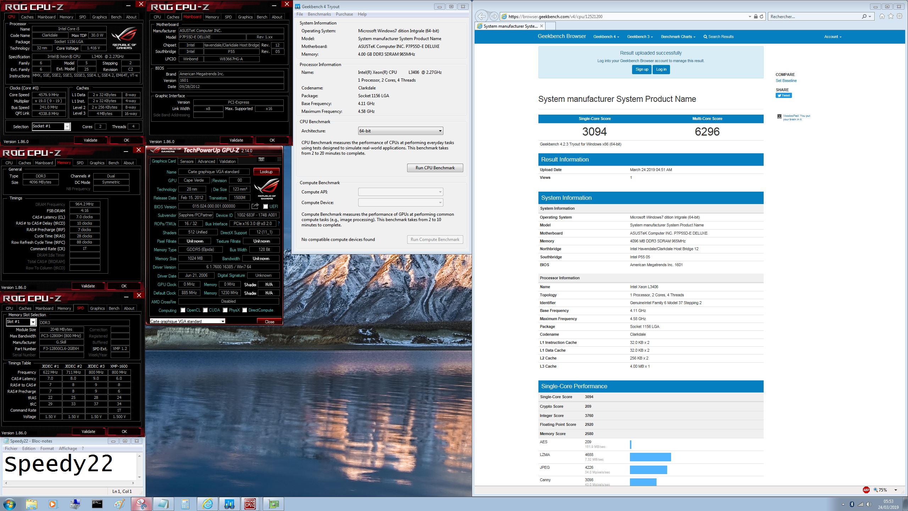Screen dimensions: 908x511
Task: Switch to the Sensors tab in GPU-Z
Action: tap(187, 161)
